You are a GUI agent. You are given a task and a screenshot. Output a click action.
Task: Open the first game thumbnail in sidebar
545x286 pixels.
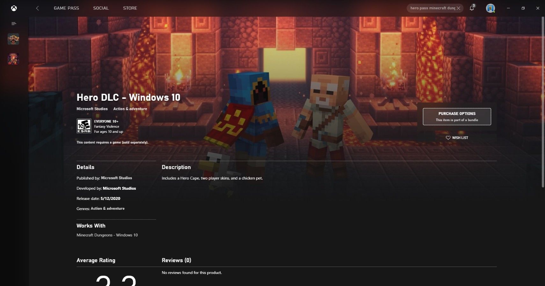point(13,39)
